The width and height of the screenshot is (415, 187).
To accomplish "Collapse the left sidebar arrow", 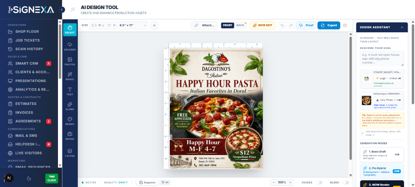I will click(62, 10).
